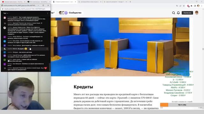Open the Extensions puzzle icon

pos(192,6)
